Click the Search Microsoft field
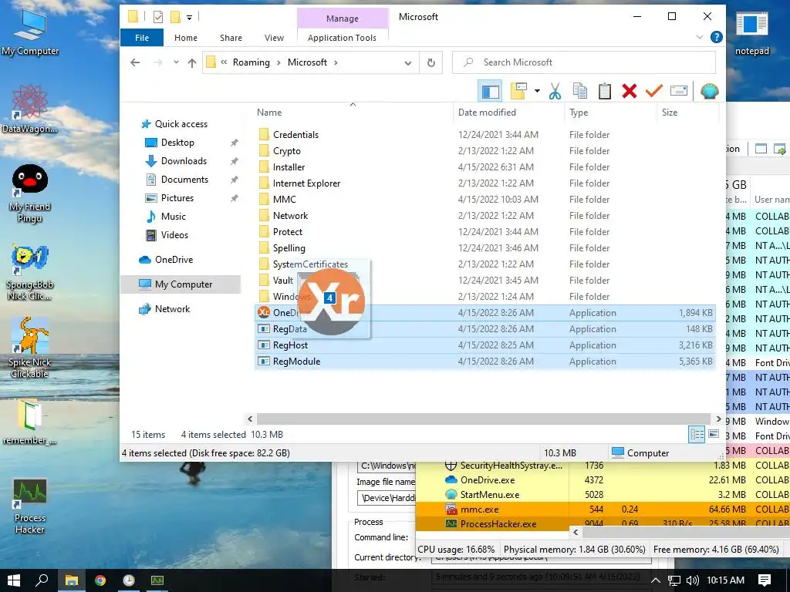The width and height of the screenshot is (790, 592). 584,62
